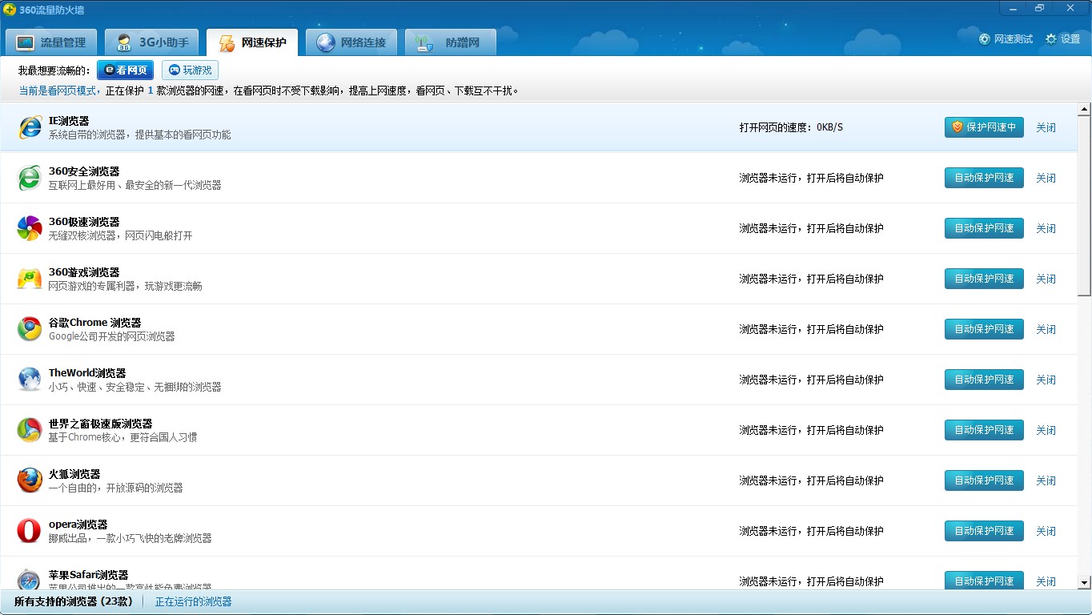This screenshot has width=1092, height=615.
Task: Click 关闭 link for 360游戏浏览器
Action: [x=1046, y=279]
